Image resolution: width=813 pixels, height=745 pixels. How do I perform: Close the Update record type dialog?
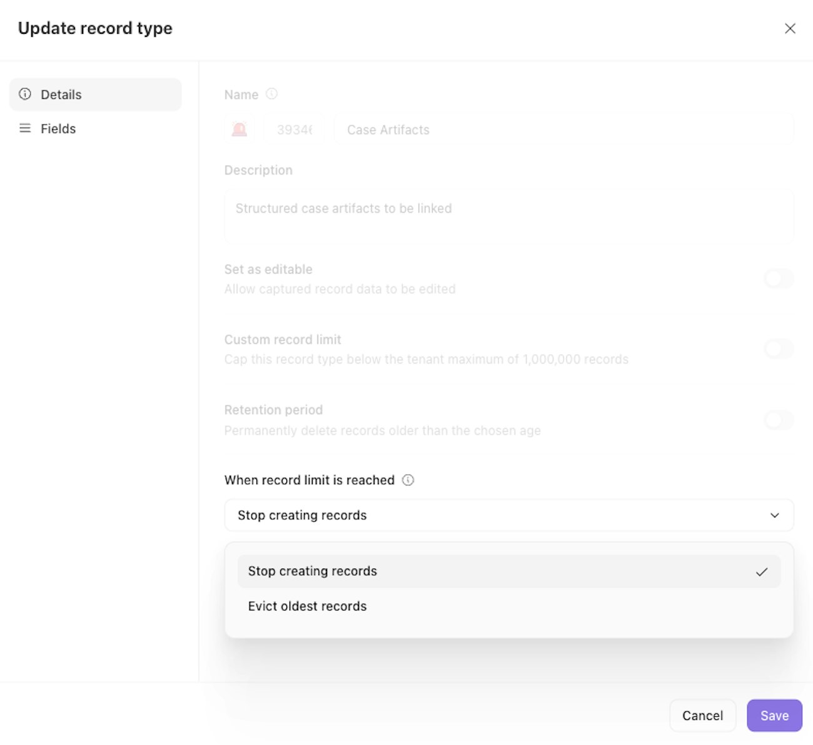(790, 28)
